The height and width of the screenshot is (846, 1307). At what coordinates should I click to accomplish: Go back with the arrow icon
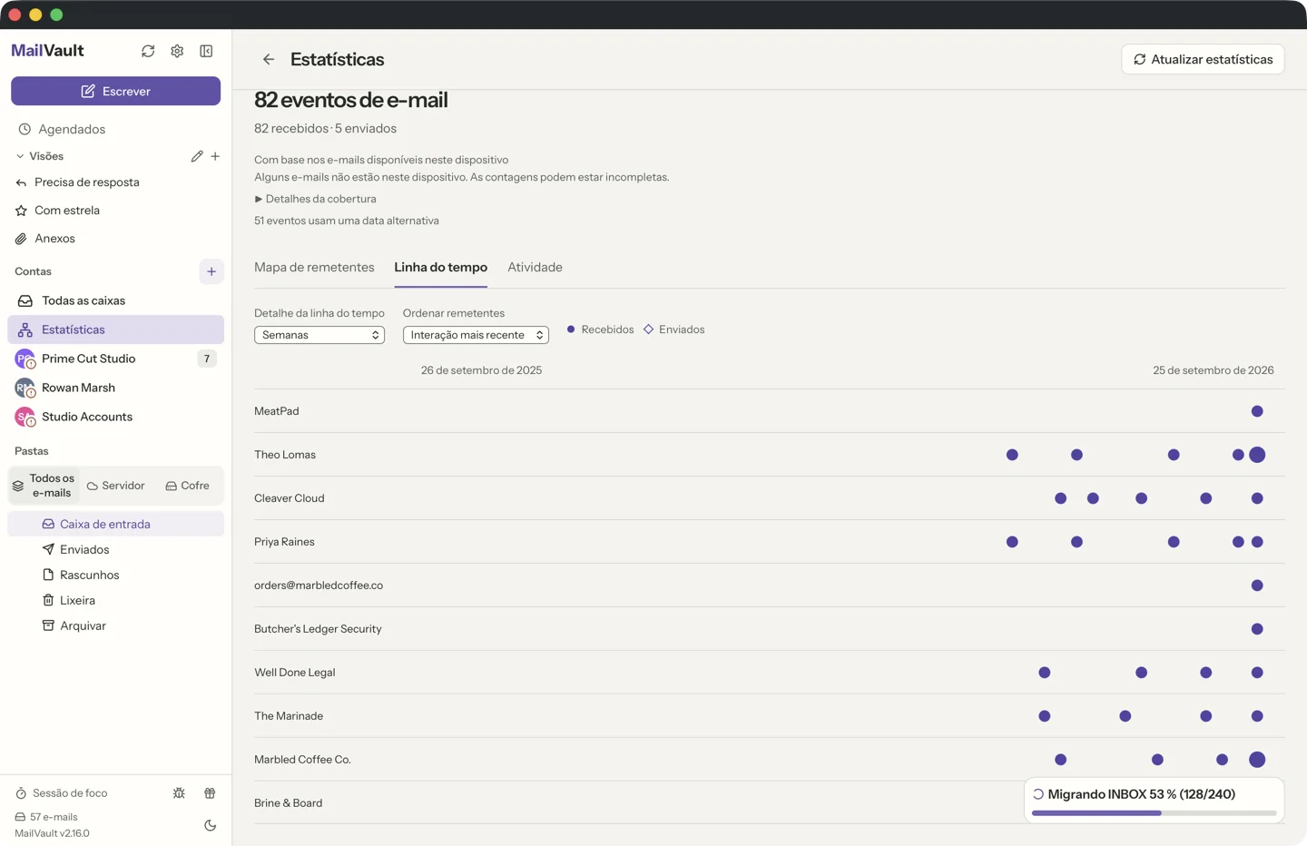(x=269, y=59)
